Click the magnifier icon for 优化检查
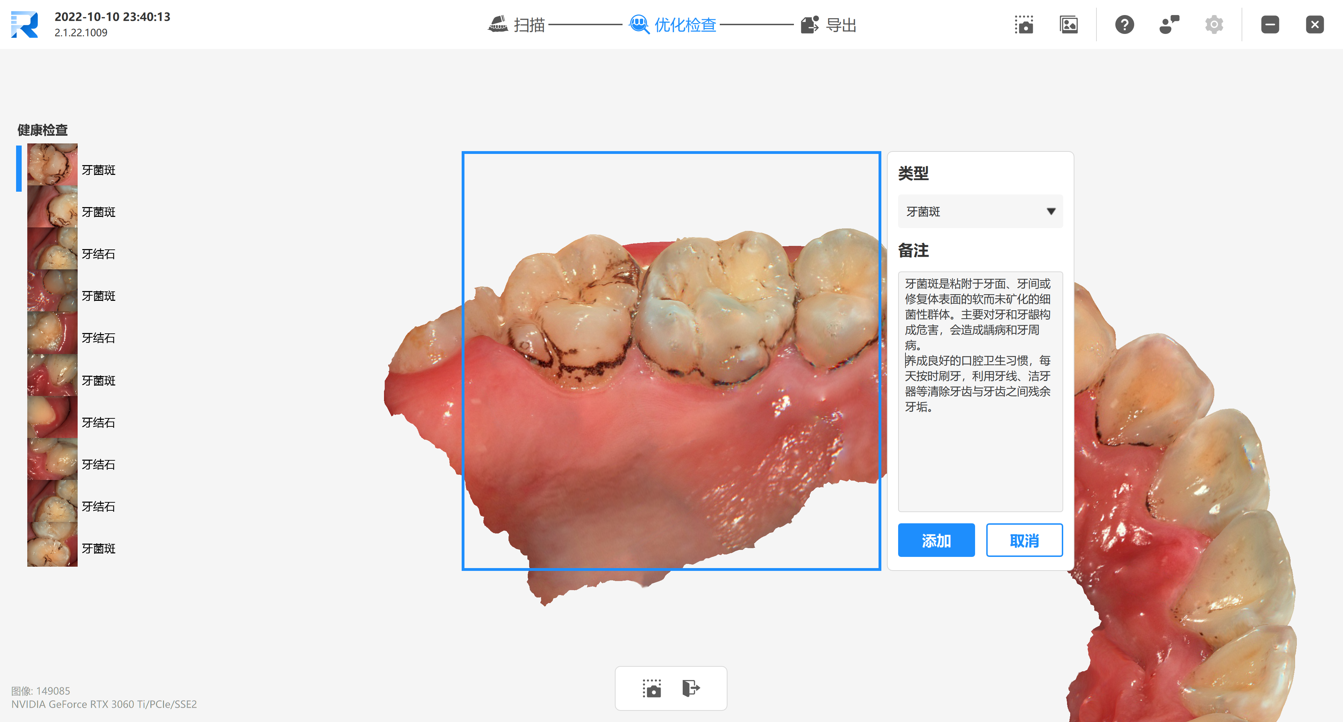 (639, 24)
